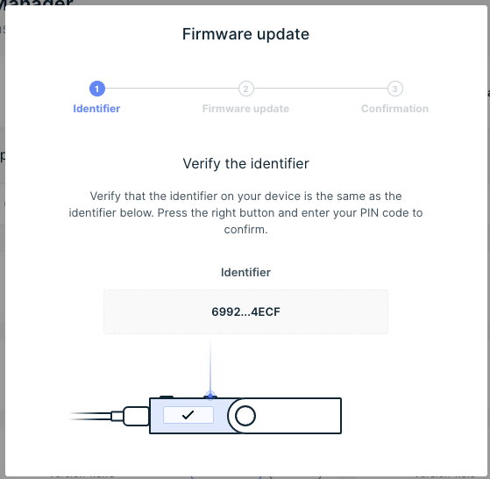Click the Ledger device swivel cover

point(284,416)
